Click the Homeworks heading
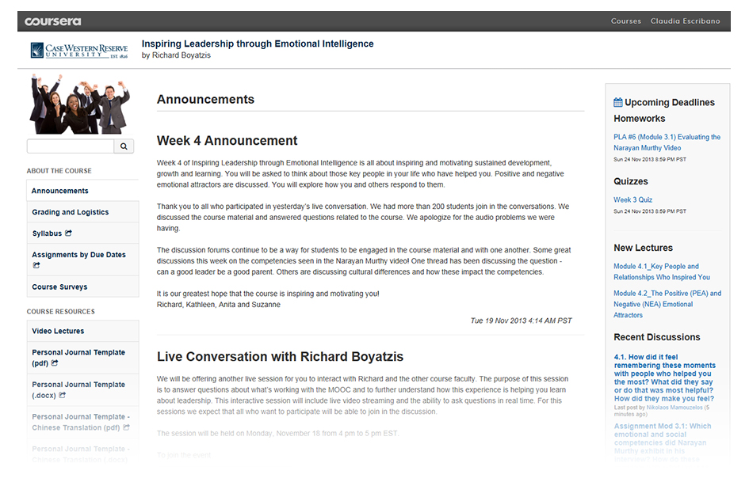 click(639, 119)
